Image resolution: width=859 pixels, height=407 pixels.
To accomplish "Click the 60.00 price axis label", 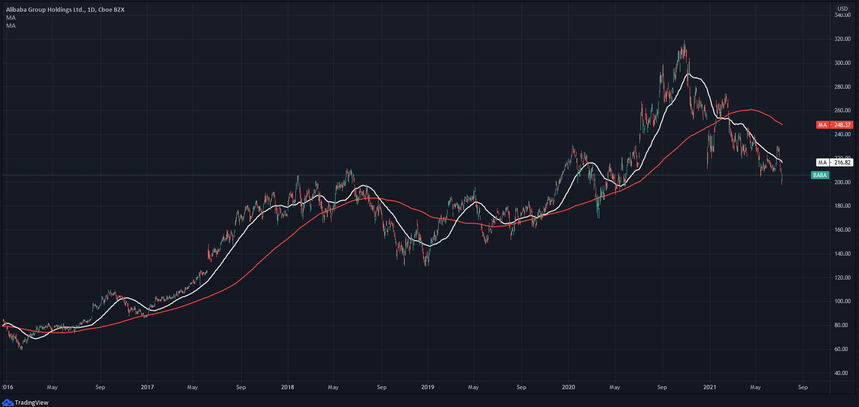I will pyautogui.click(x=842, y=349).
